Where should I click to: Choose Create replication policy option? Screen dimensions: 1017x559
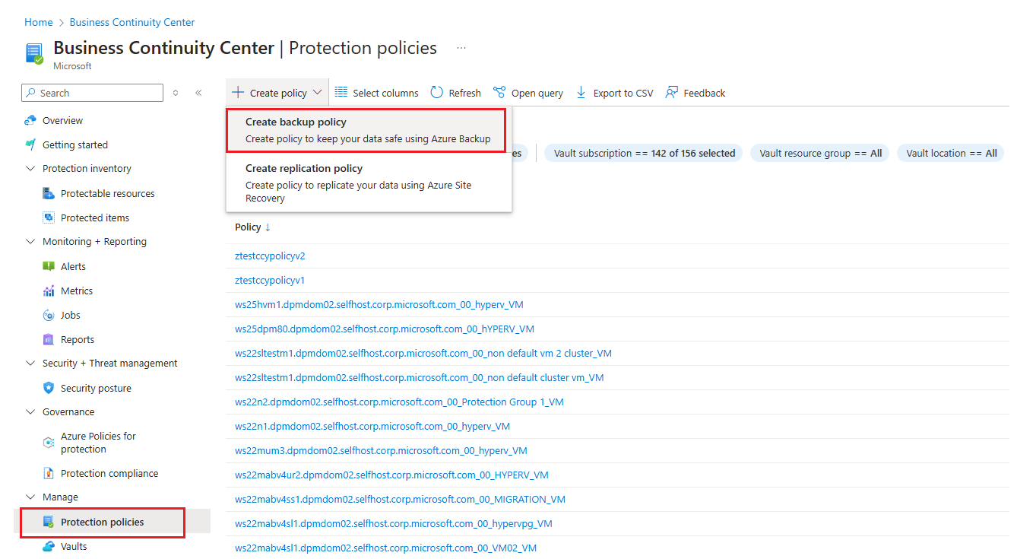(x=369, y=183)
